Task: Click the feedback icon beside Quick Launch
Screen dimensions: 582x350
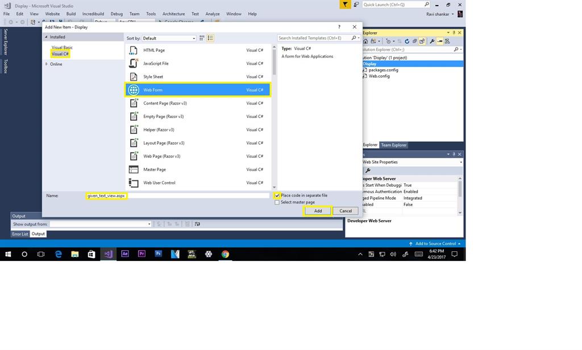Action: (356, 5)
